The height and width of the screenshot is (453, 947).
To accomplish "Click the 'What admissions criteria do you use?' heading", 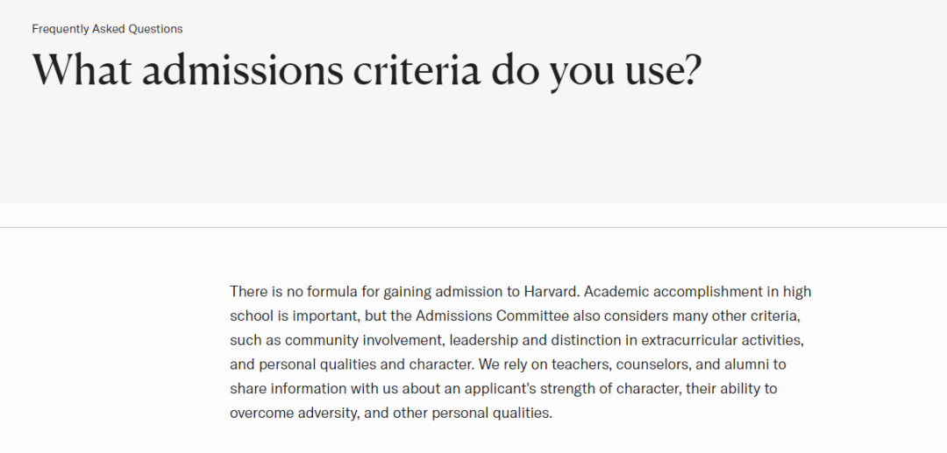I will (367, 70).
